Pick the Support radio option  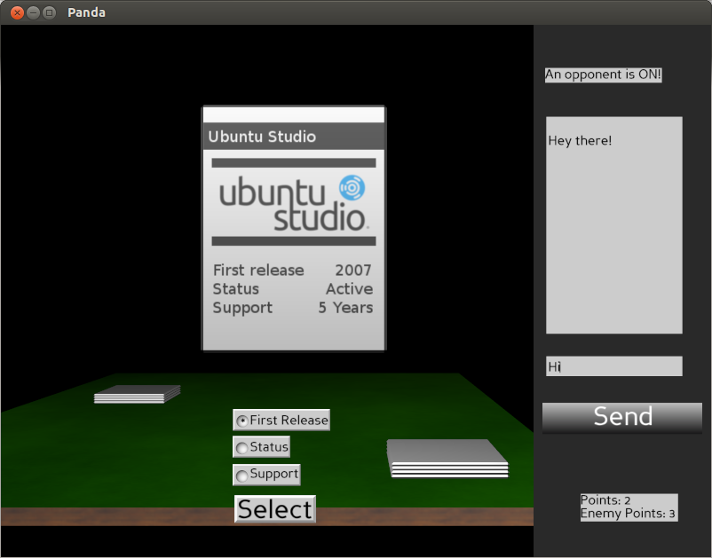coord(266,475)
